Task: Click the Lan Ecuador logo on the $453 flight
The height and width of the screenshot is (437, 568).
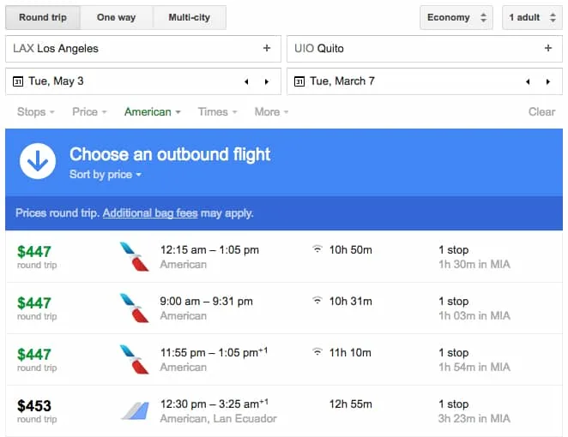Action: coord(135,410)
